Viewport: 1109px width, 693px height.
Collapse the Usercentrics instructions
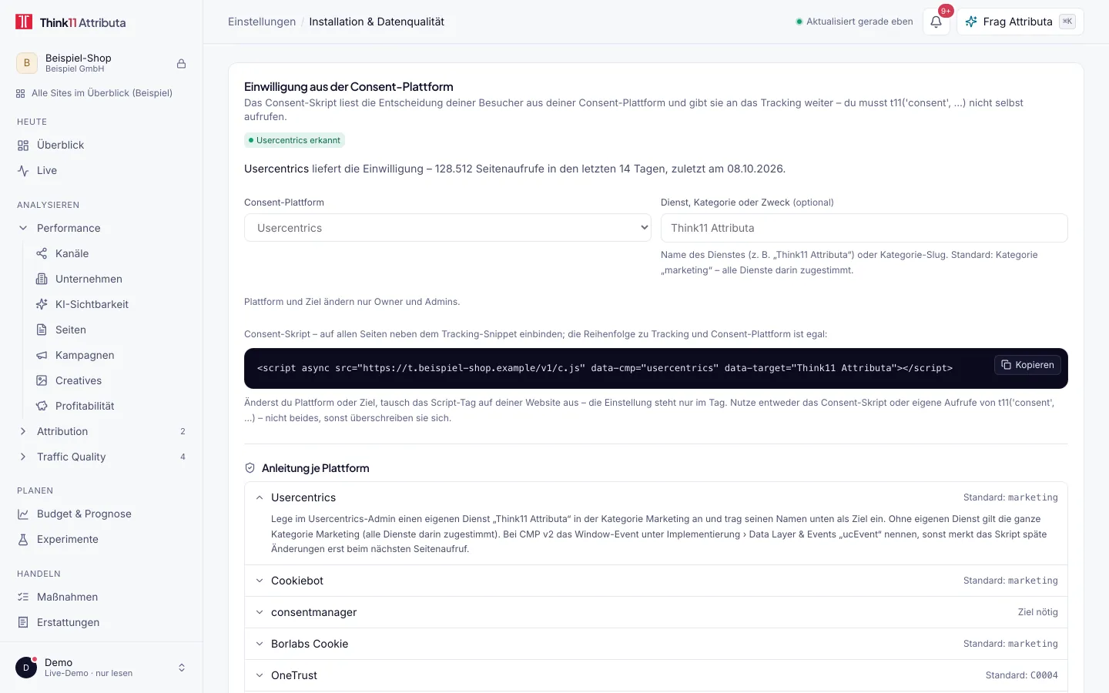click(x=656, y=497)
